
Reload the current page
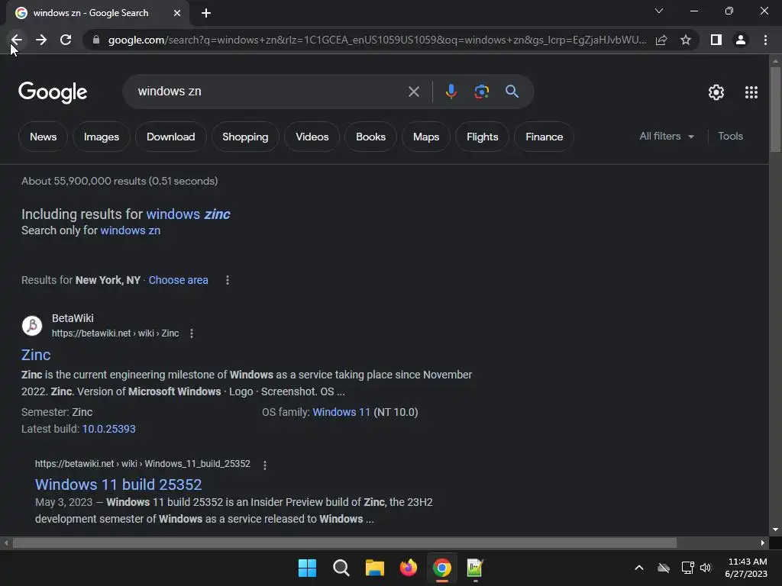(x=66, y=40)
